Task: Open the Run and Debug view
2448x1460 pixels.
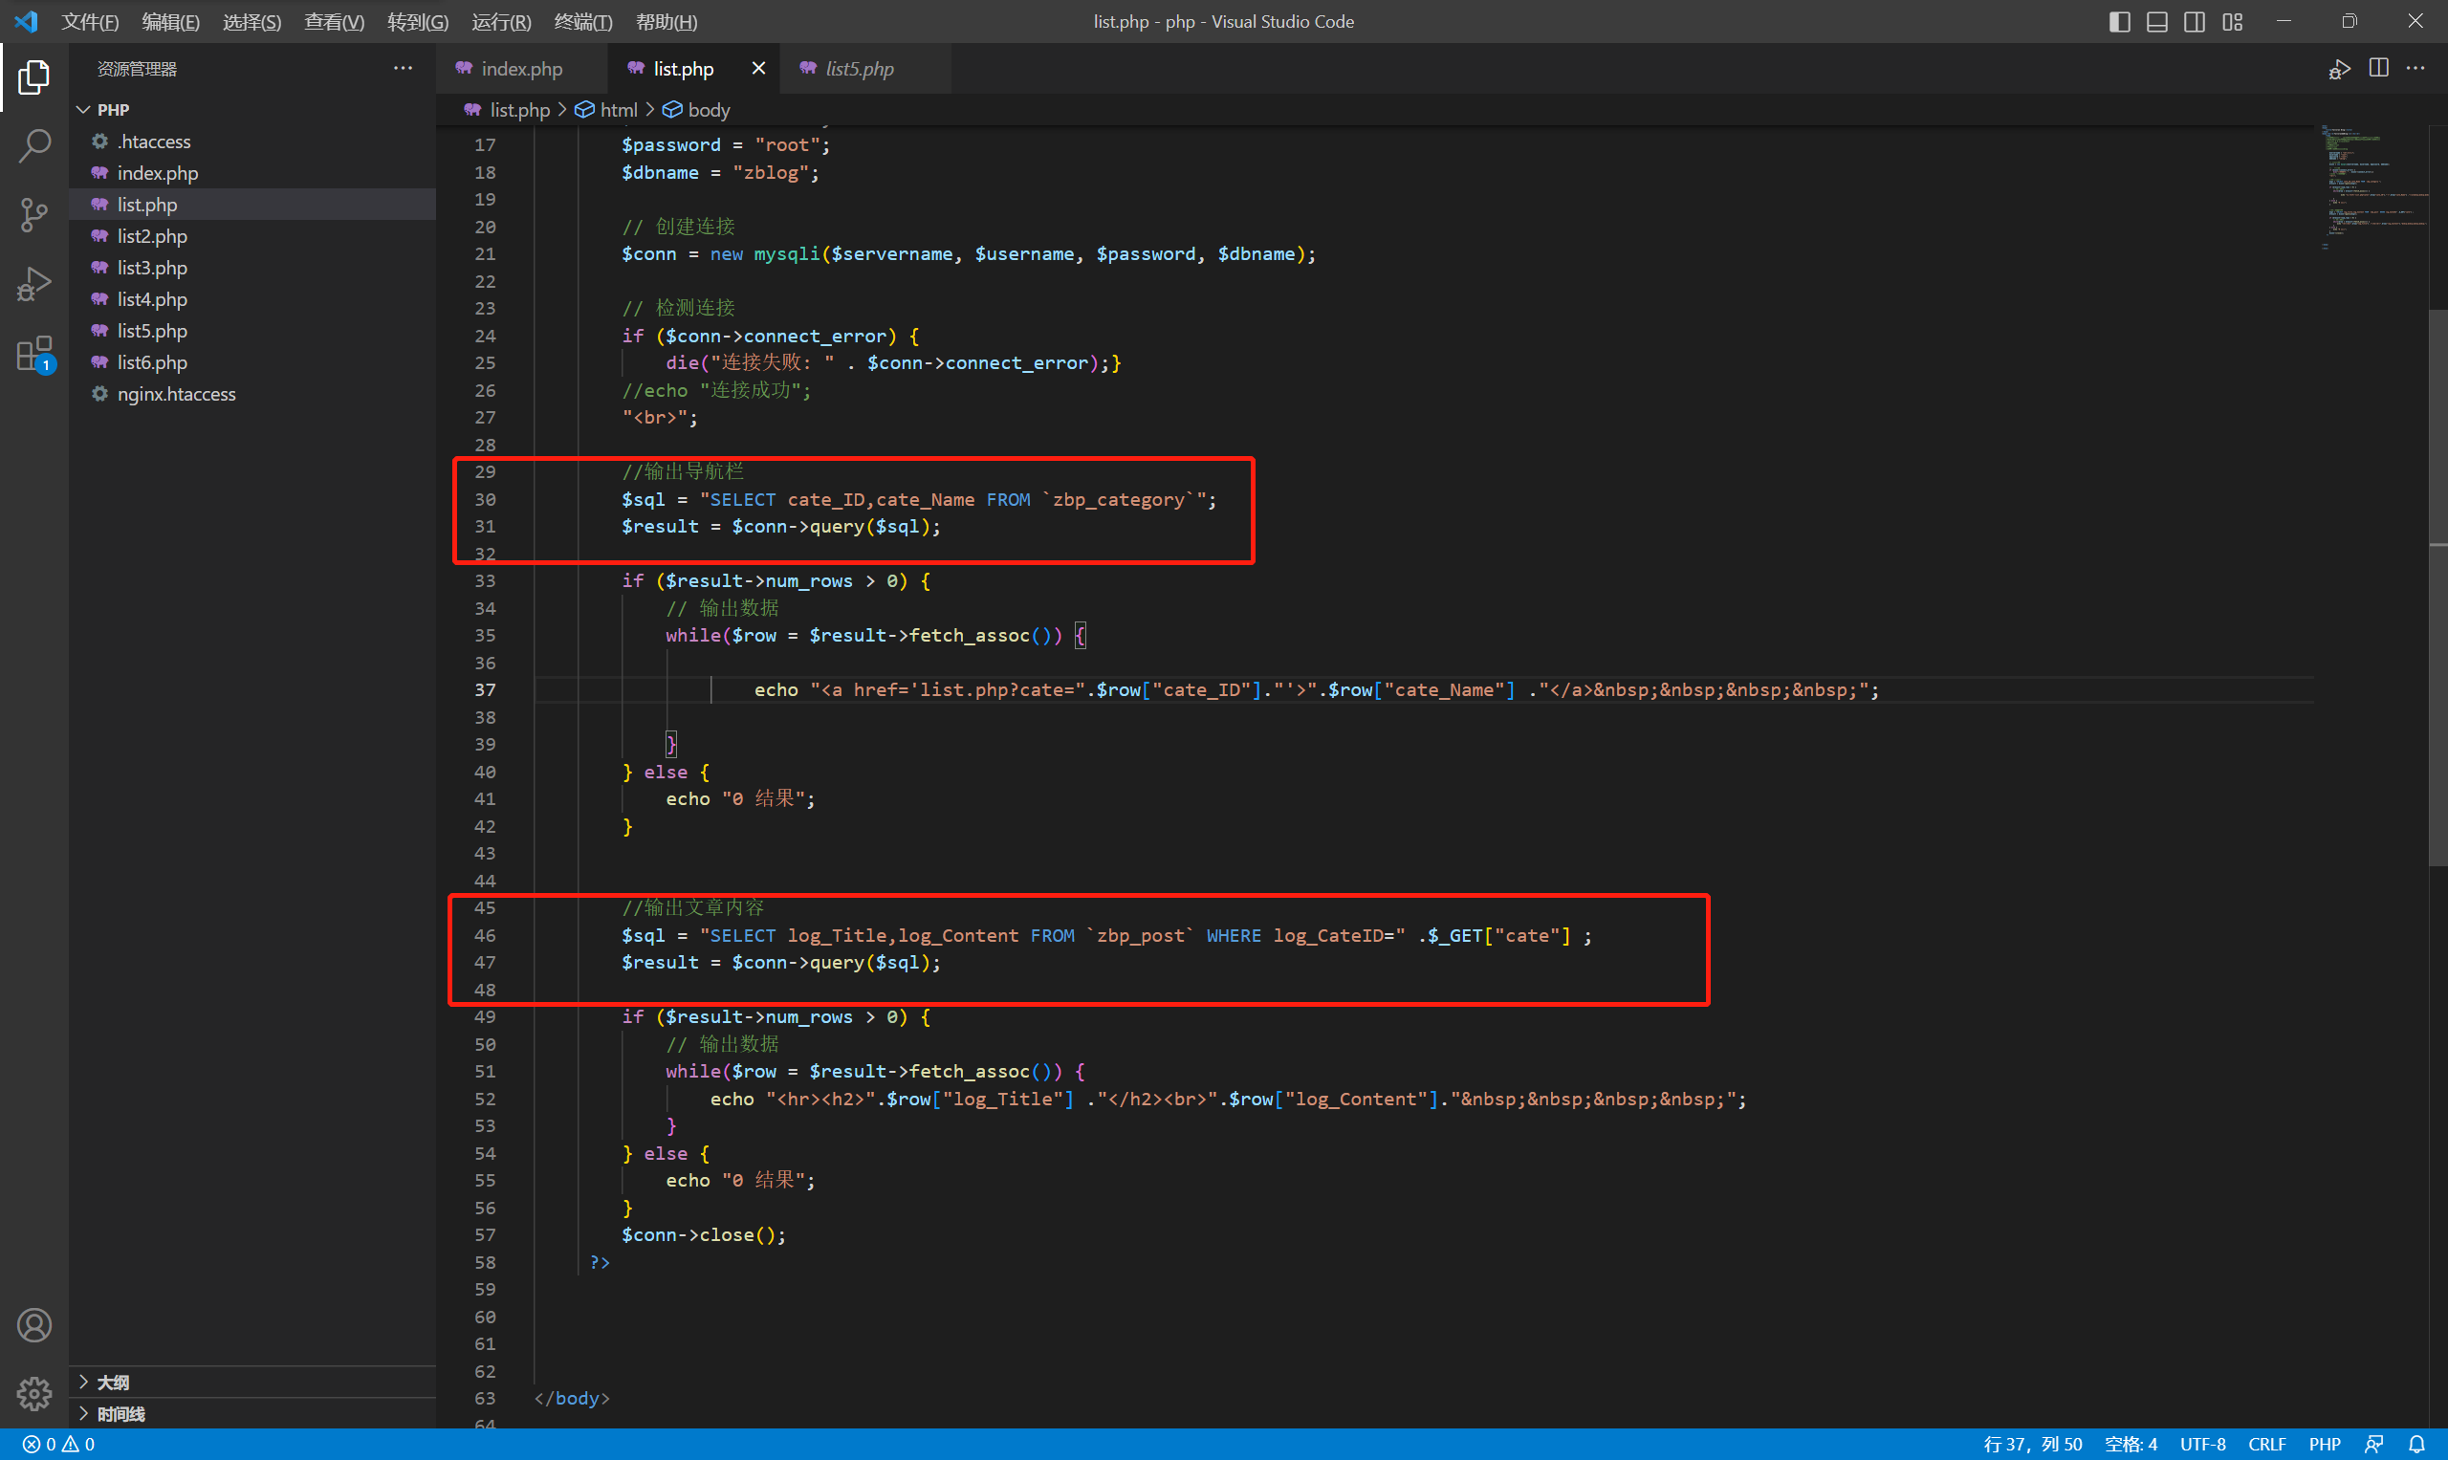Action: tap(34, 284)
